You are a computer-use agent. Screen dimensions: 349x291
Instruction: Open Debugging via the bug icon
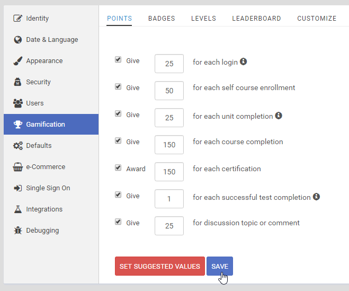[18, 231]
